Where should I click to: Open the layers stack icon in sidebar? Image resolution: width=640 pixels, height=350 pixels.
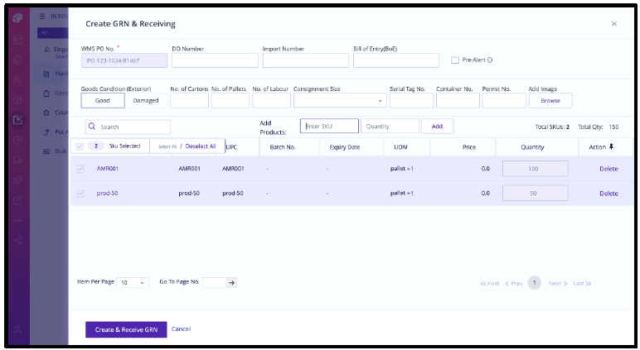click(x=17, y=180)
